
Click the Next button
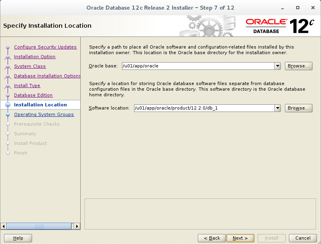pos(240,238)
